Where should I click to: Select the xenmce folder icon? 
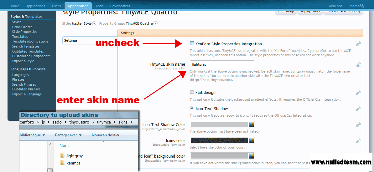pos(63,163)
